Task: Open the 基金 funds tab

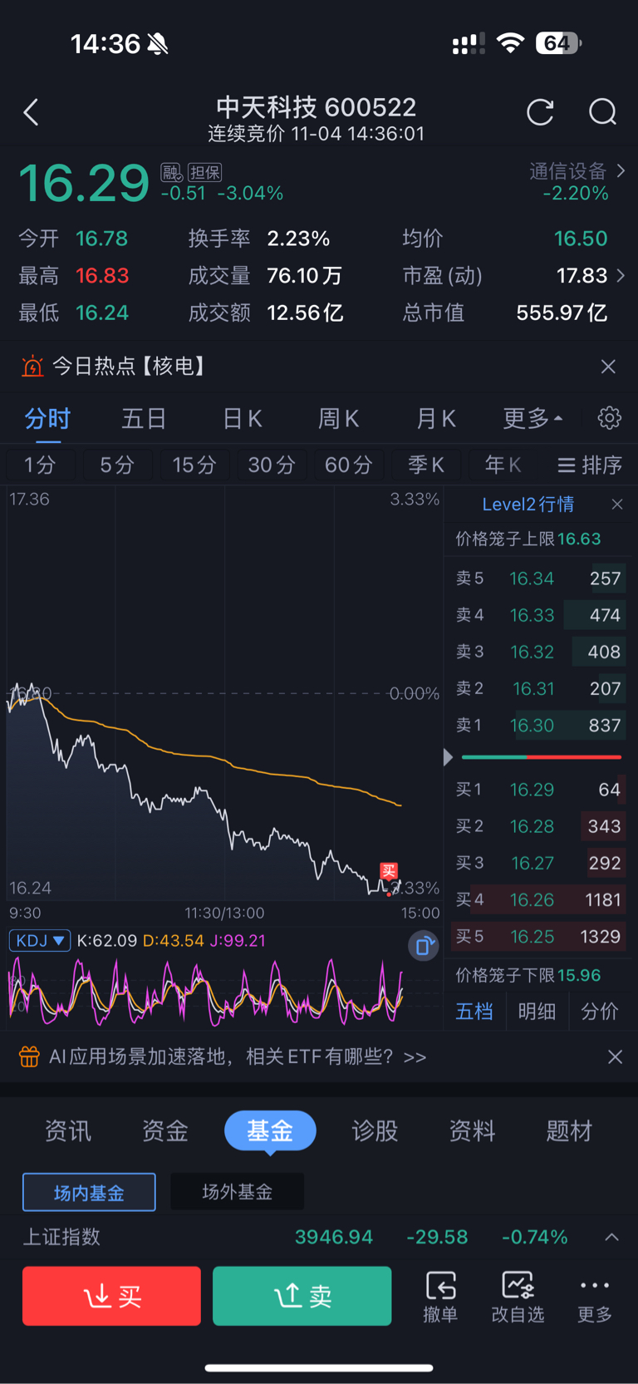Action: (270, 1130)
